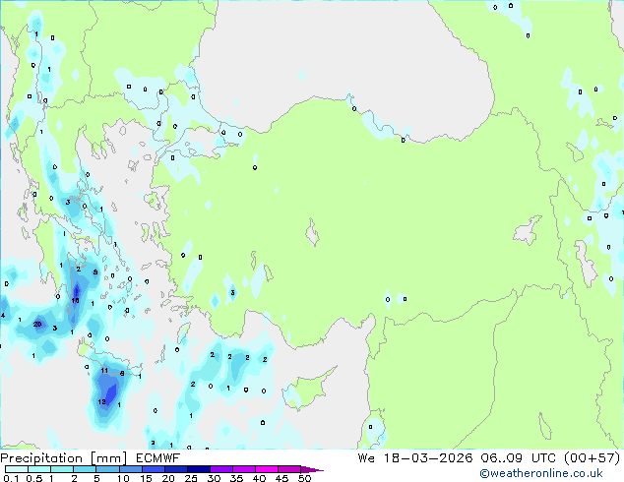
Task: Click the map precipitation value '11'
Action: [x=104, y=370]
